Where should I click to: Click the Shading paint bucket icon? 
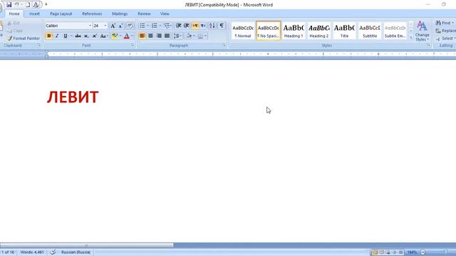pos(189,36)
